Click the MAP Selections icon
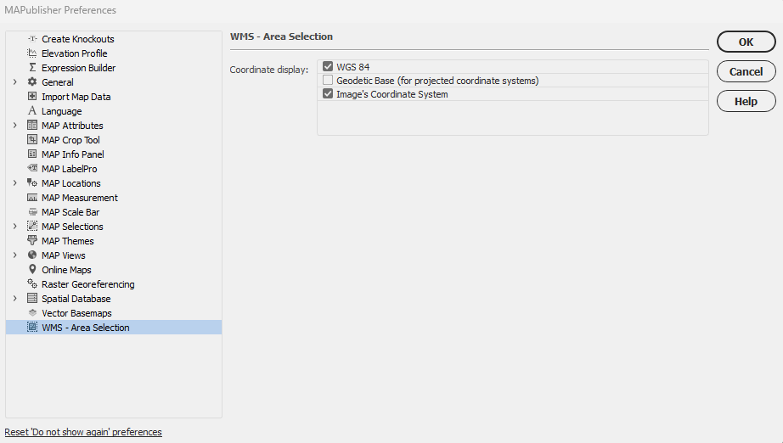This screenshot has width=783, height=443. pyautogui.click(x=32, y=227)
